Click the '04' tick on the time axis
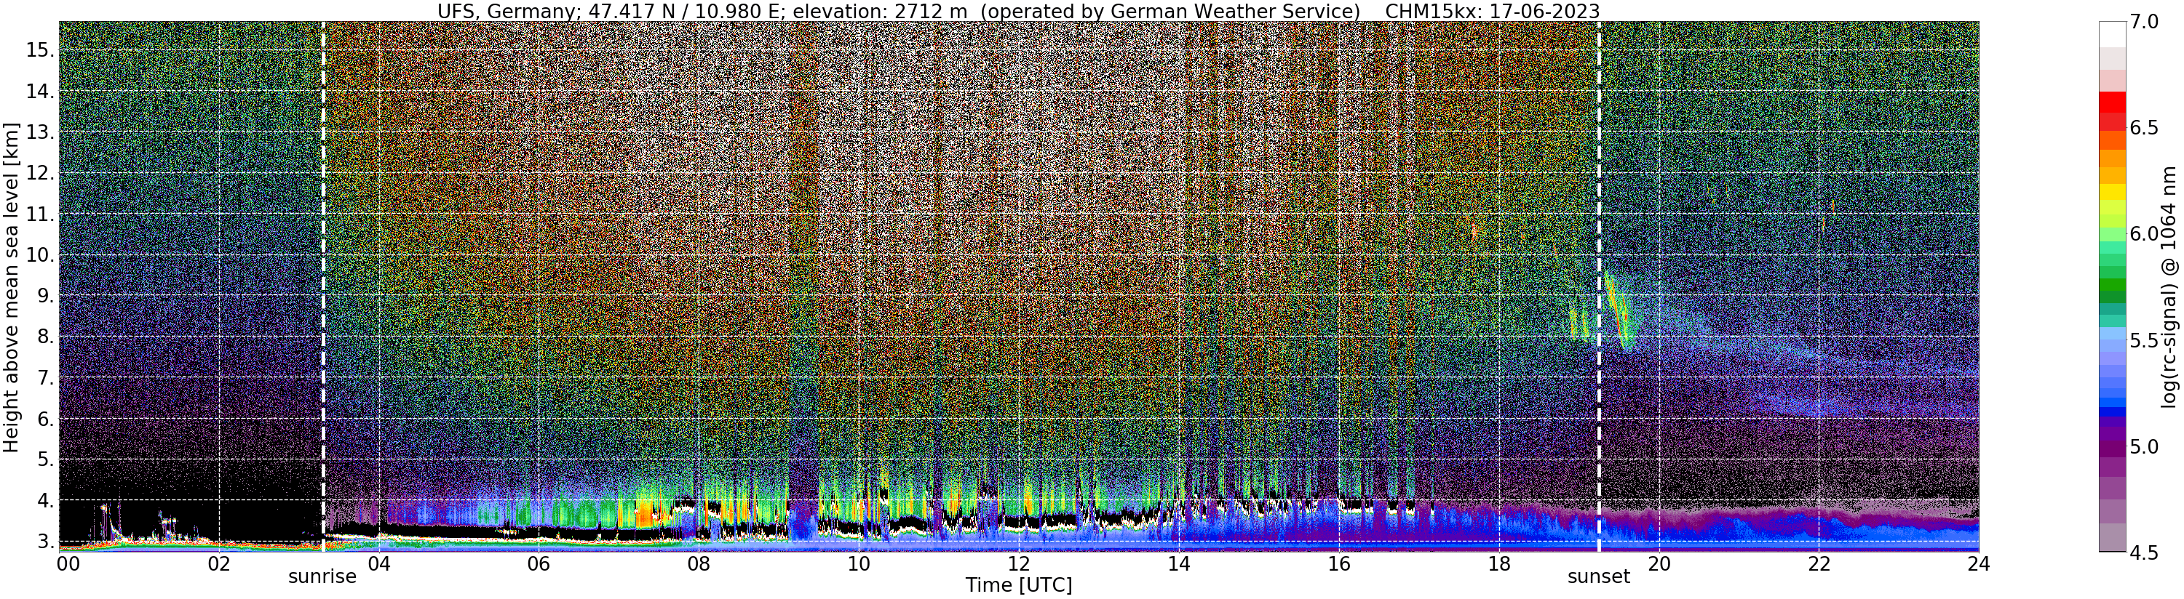2184x599 pixels. 378,564
